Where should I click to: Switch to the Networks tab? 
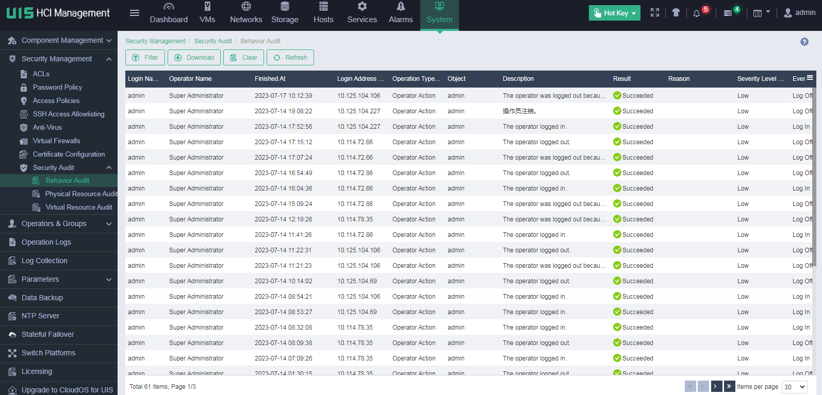246,14
